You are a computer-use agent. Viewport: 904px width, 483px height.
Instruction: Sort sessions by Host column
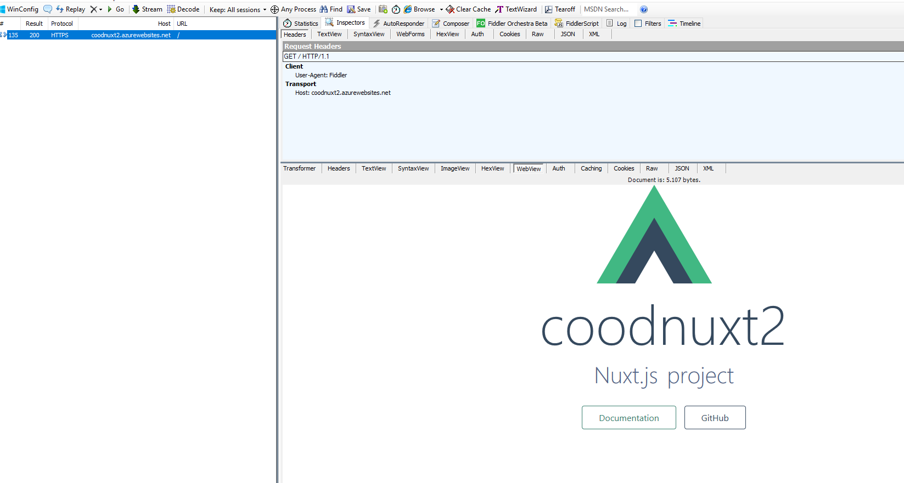(x=126, y=24)
